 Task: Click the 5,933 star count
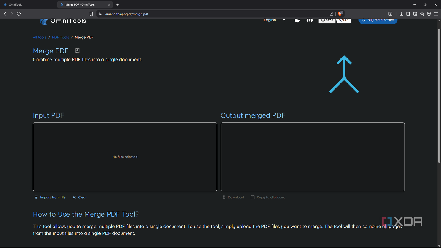[x=344, y=20]
